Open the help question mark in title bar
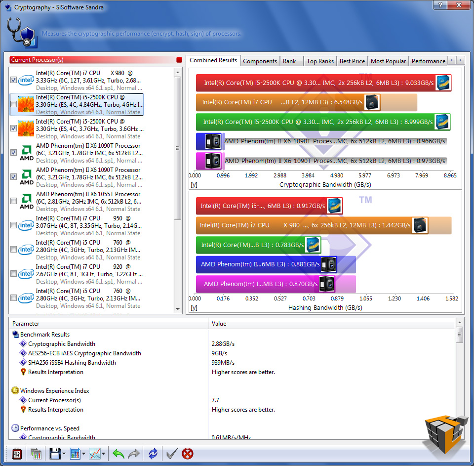474x466 pixels. 440,5
